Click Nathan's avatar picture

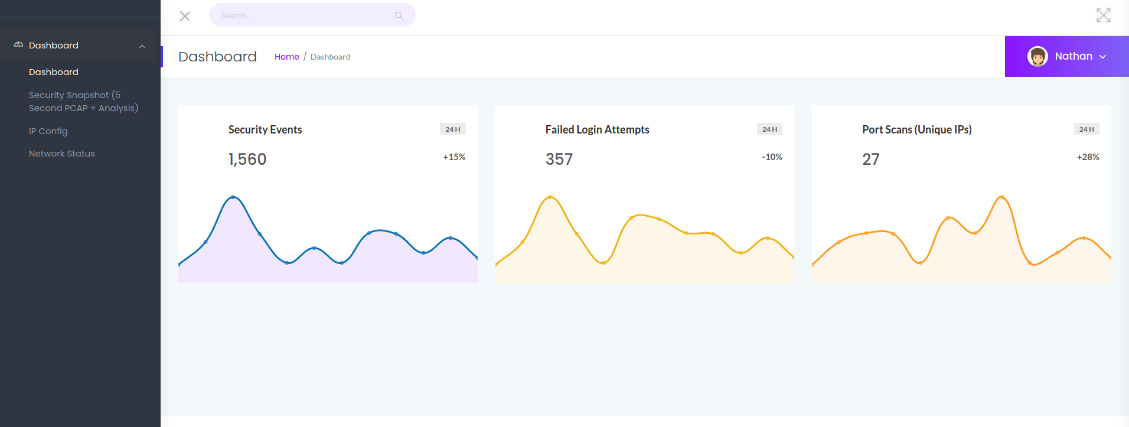point(1037,56)
